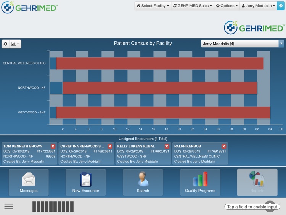Open the Select Facility menu
286x215 pixels.
pos(153,6)
